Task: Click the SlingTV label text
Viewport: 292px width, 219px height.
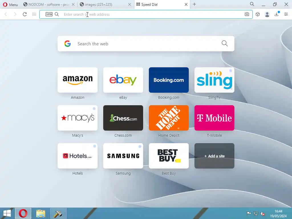Action: click(214, 98)
